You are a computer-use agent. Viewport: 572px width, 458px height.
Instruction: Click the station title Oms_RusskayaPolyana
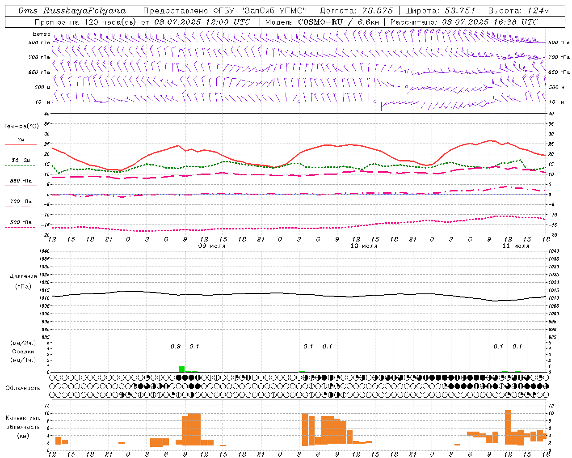click(x=72, y=11)
